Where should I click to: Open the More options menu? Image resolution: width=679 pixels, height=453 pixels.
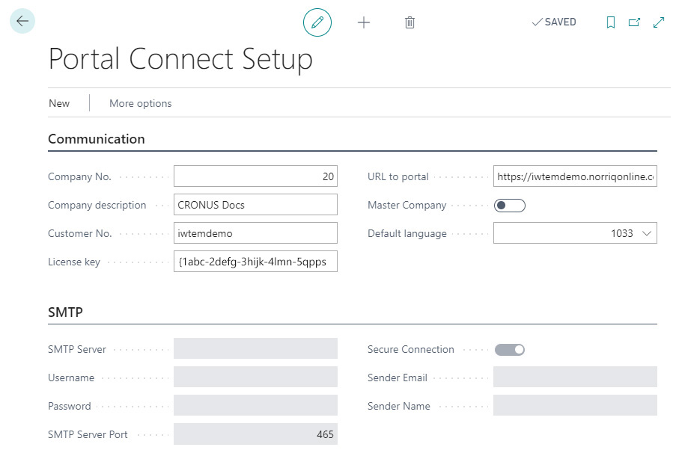coord(139,103)
